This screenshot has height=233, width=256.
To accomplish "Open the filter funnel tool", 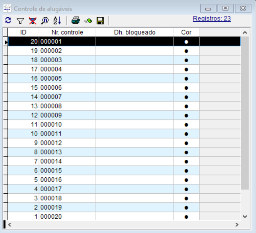I will point(20,20).
